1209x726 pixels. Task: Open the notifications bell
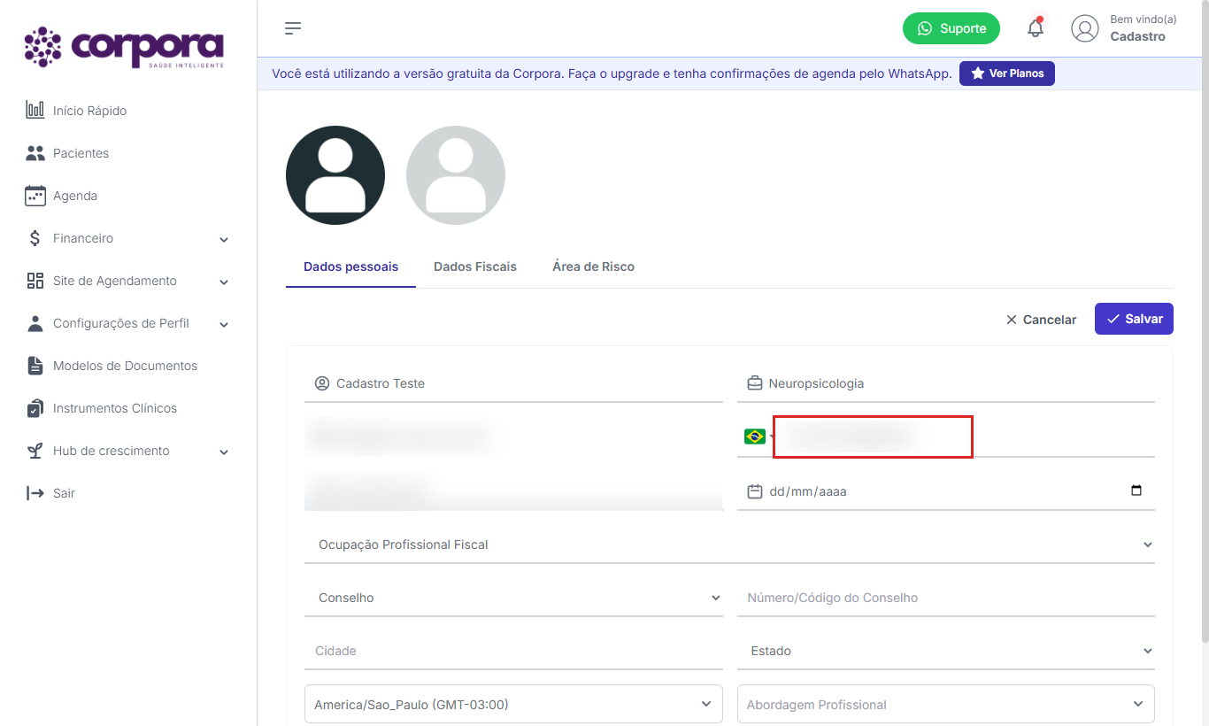tap(1036, 28)
